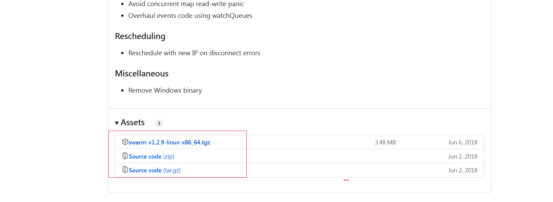Click the Assets count badge showing 3
Screen dimensions: 553x202
pos(159,123)
